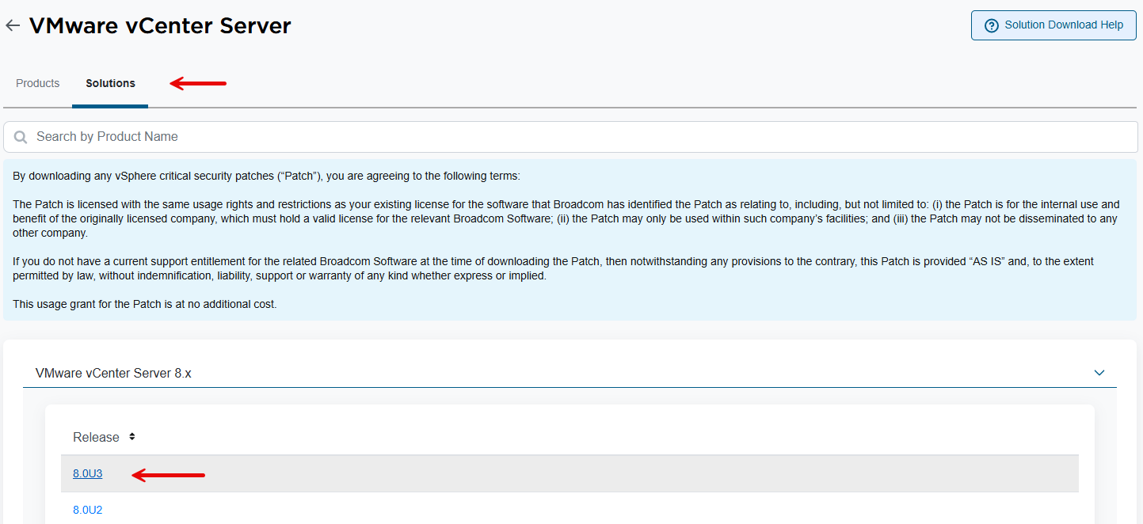Open Solution Download Help
The image size is (1143, 524).
[x=1053, y=25]
